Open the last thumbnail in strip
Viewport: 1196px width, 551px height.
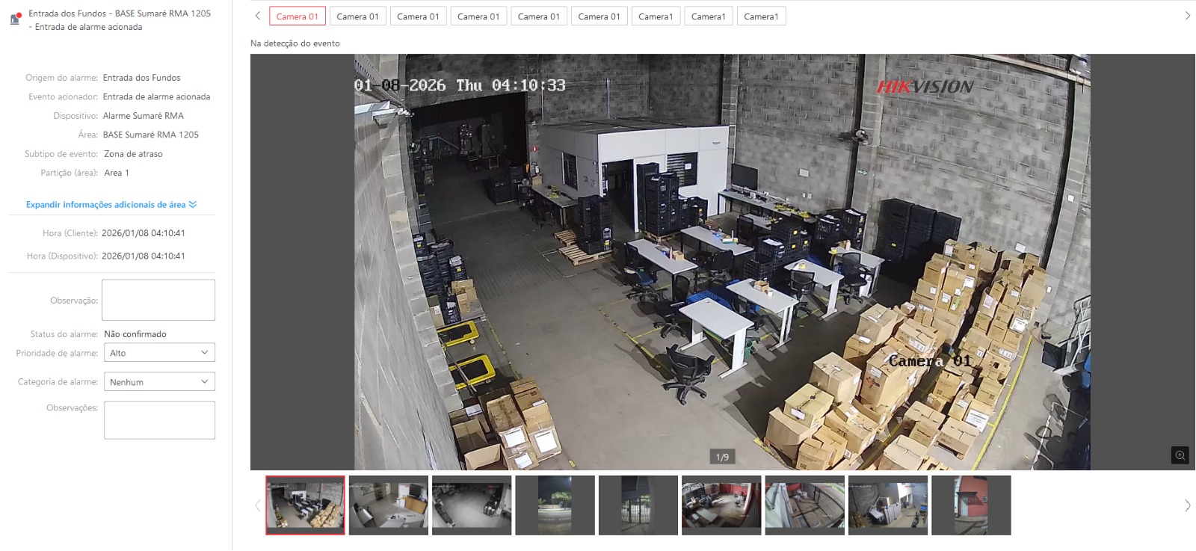[970, 505]
